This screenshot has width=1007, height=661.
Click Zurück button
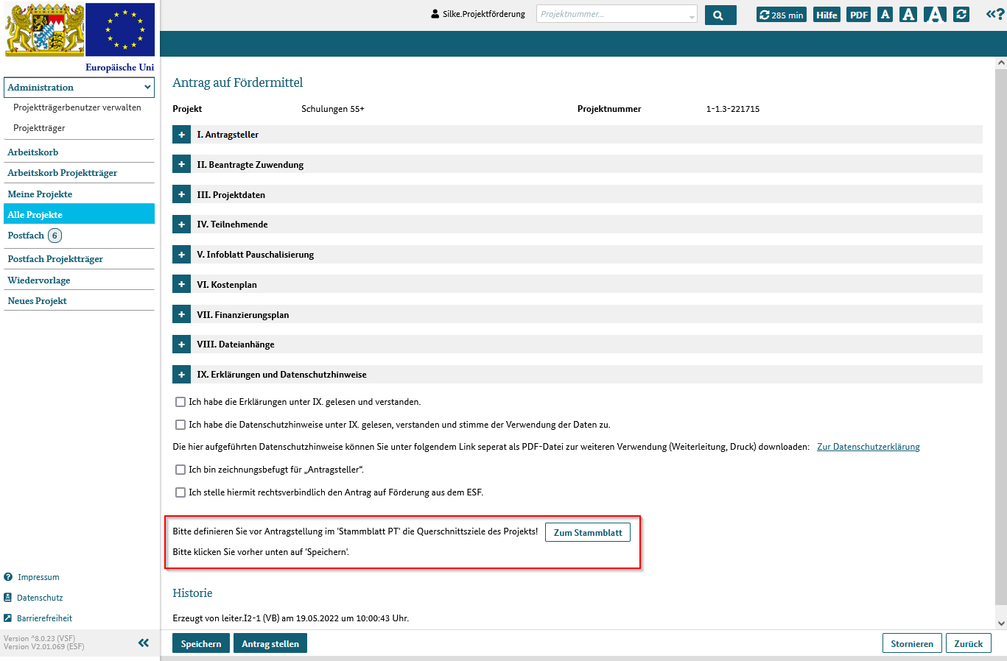click(x=969, y=643)
